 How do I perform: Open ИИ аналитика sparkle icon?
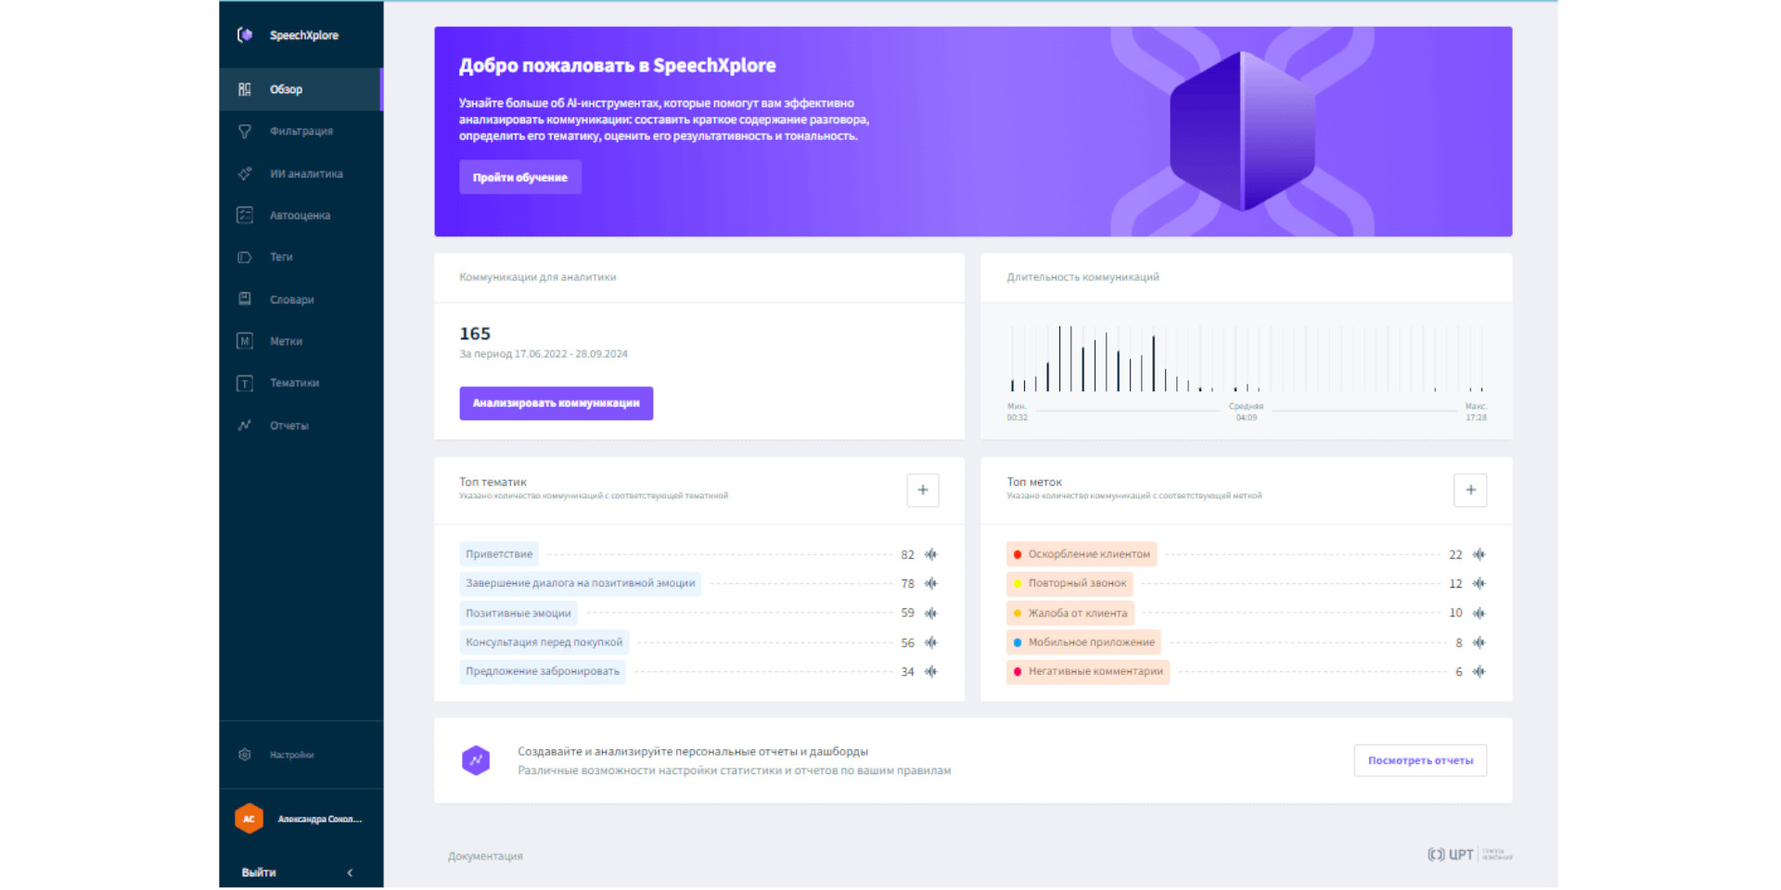click(245, 173)
